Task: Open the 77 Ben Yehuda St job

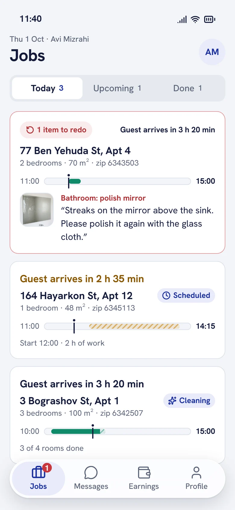Action: pos(117,182)
